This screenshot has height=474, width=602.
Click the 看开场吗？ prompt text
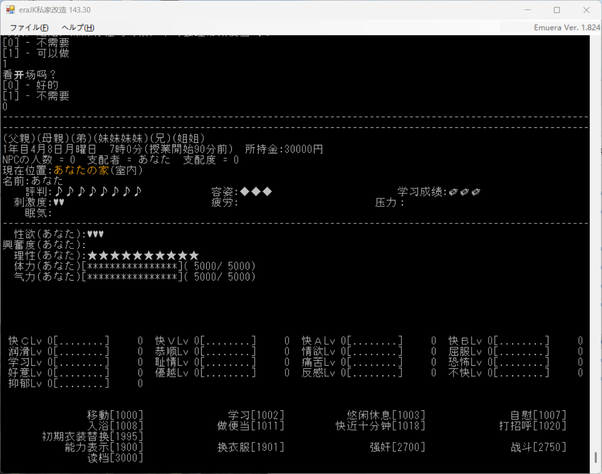(x=31, y=75)
